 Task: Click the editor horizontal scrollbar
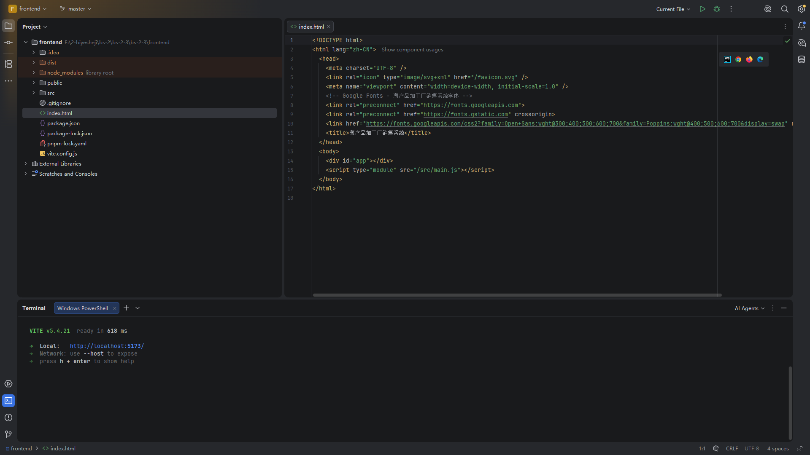click(x=517, y=295)
